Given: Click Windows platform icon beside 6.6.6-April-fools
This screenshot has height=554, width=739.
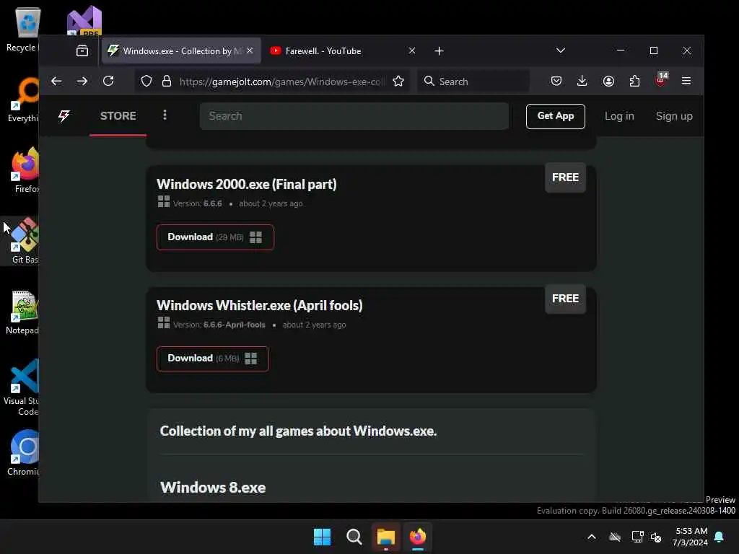Looking at the screenshot, I should [164, 323].
